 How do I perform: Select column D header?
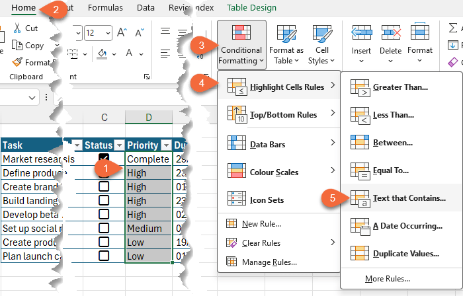(149, 117)
